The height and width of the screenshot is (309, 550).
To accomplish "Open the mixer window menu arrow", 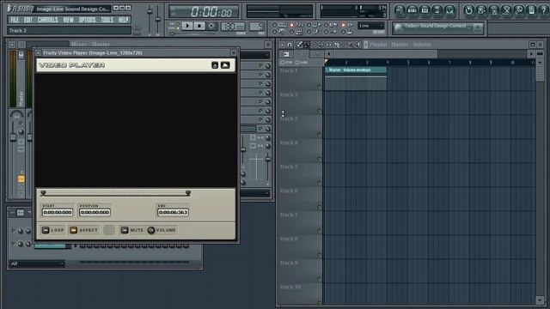I will 12,45.
